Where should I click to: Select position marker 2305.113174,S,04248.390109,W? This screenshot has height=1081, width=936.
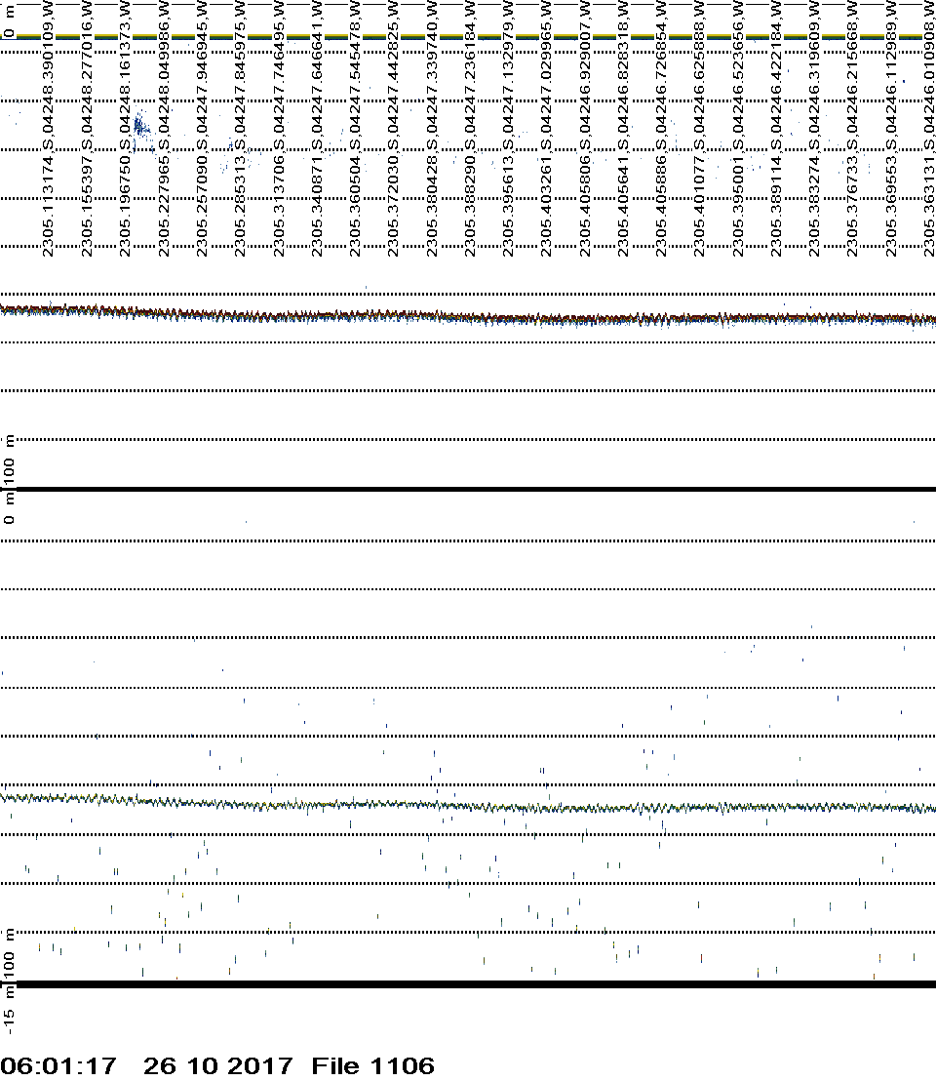tap(48, 129)
